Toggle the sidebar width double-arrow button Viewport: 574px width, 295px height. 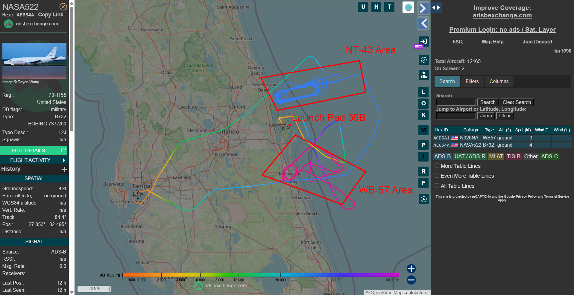[436, 8]
